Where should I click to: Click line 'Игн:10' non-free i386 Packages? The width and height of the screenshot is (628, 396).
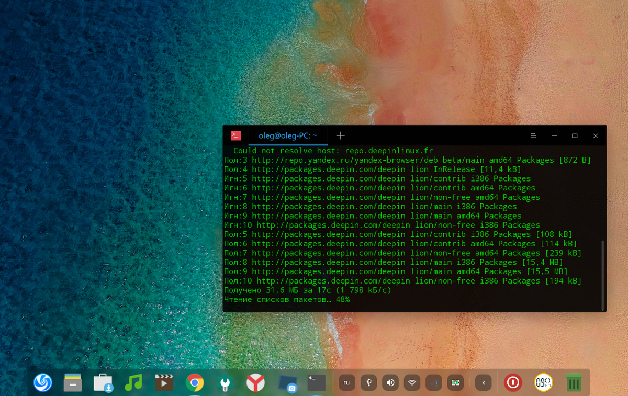[x=382, y=225]
